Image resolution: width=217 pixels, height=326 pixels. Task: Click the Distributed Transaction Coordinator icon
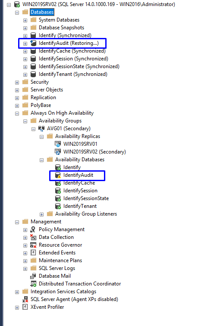[x=33, y=284]
